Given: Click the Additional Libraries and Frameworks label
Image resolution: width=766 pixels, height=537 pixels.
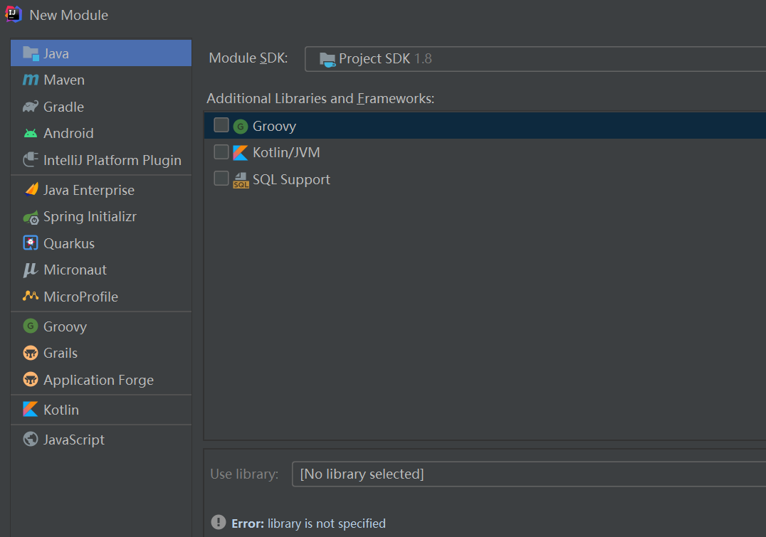Looking at the screenshot, I should pyautogui.click(x=320, y=99).
